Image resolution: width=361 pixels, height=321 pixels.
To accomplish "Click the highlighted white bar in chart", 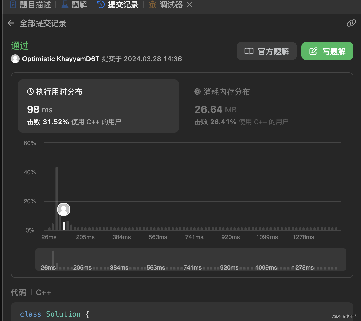I will (x=64, y=226).
